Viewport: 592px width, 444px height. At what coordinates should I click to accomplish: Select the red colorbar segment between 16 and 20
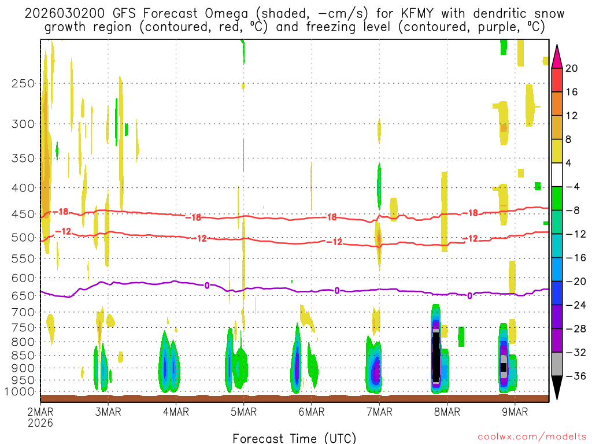click(557, 80)
